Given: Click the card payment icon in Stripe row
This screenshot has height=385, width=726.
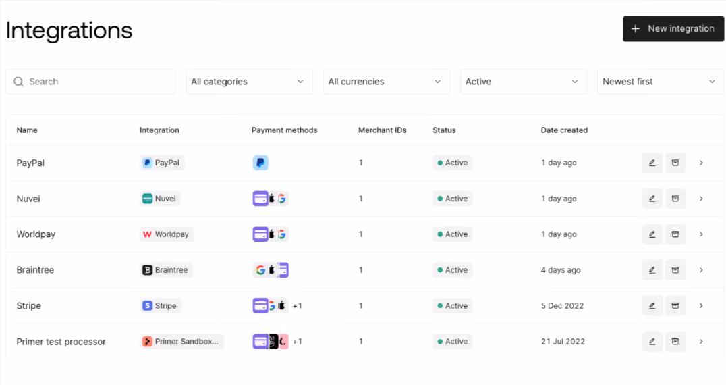Looking at the screenshot, I should tap(260, 305).
